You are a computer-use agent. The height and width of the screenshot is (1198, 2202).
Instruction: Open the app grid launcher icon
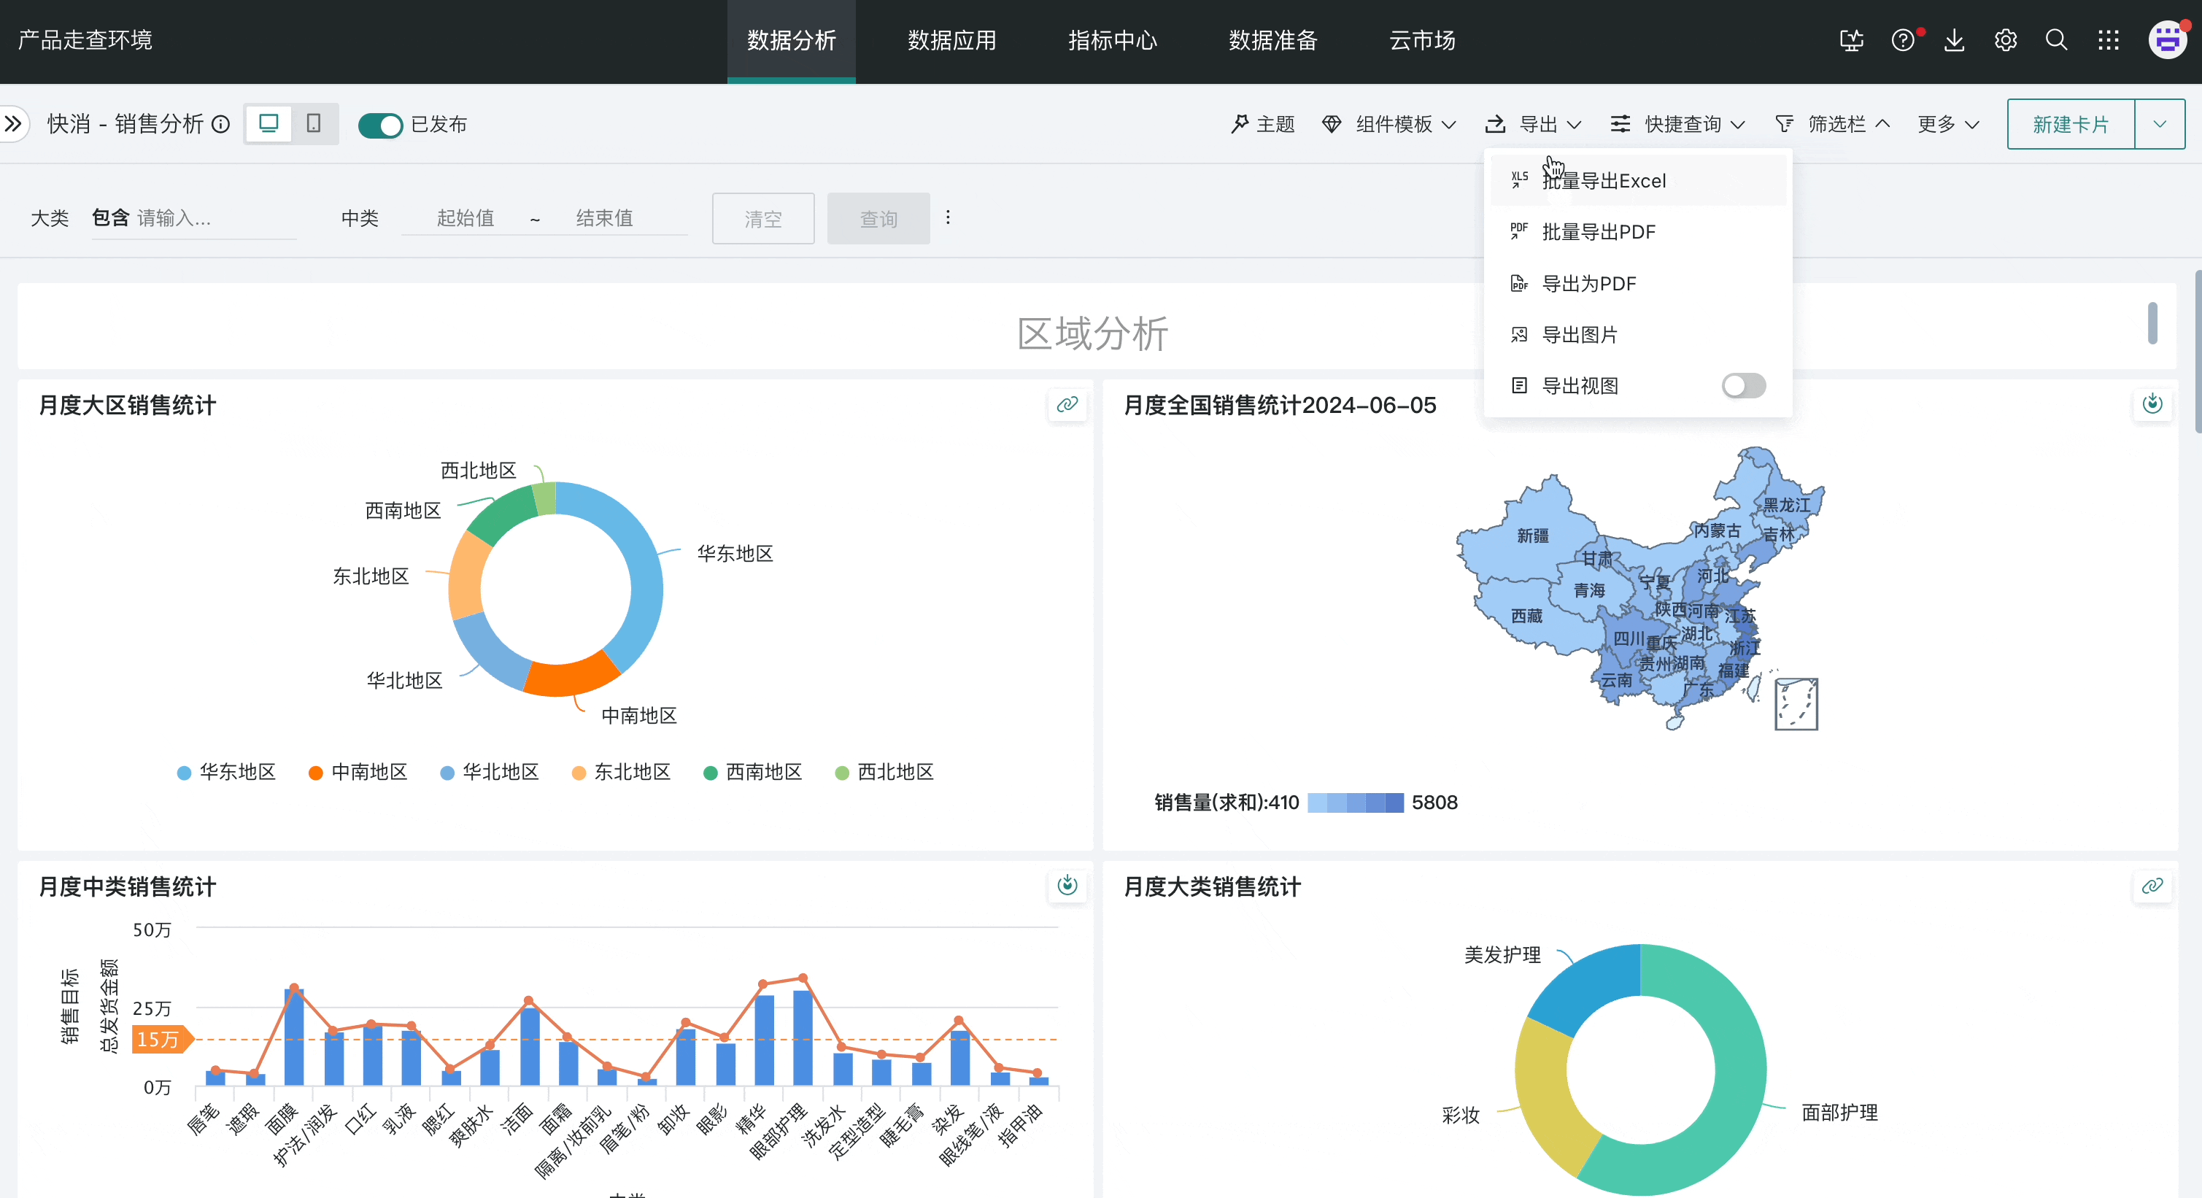pyautogui.click(x=2108, y=40)
